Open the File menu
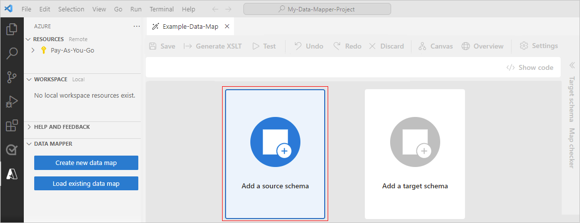580x223 pixels. pyautogui.click(x=26, y=9)
